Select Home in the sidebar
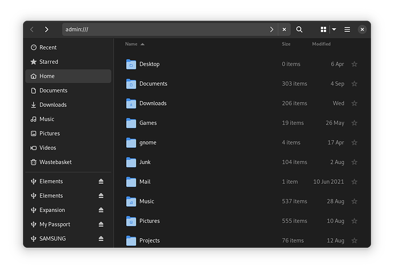Viewport: 394px width, 273px height. 69,76
